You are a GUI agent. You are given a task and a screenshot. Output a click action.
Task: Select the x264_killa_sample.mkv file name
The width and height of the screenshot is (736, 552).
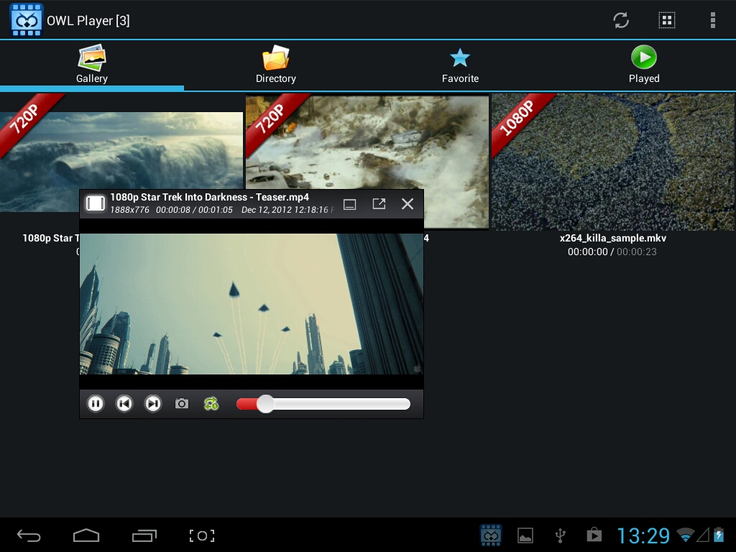click(612, 238)
